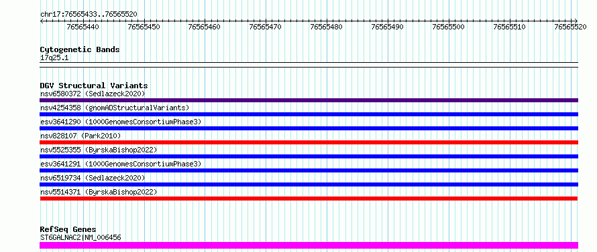Select the RefSeq Genes track heading
Image resolution: width=597 pixels, height=252 pixels.
point(68,230)
